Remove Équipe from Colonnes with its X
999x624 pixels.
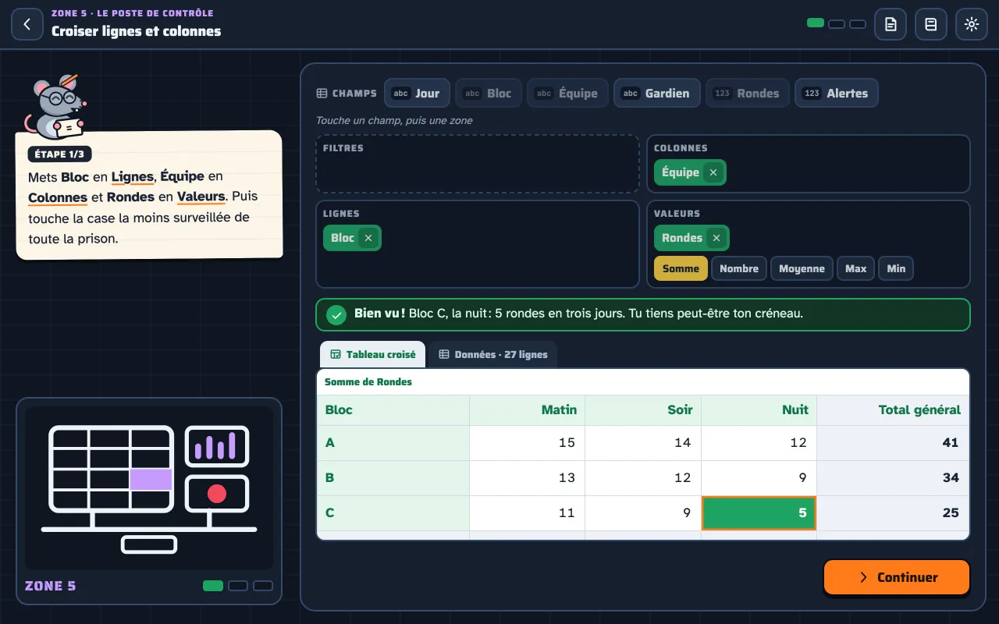tap(713, 172)
